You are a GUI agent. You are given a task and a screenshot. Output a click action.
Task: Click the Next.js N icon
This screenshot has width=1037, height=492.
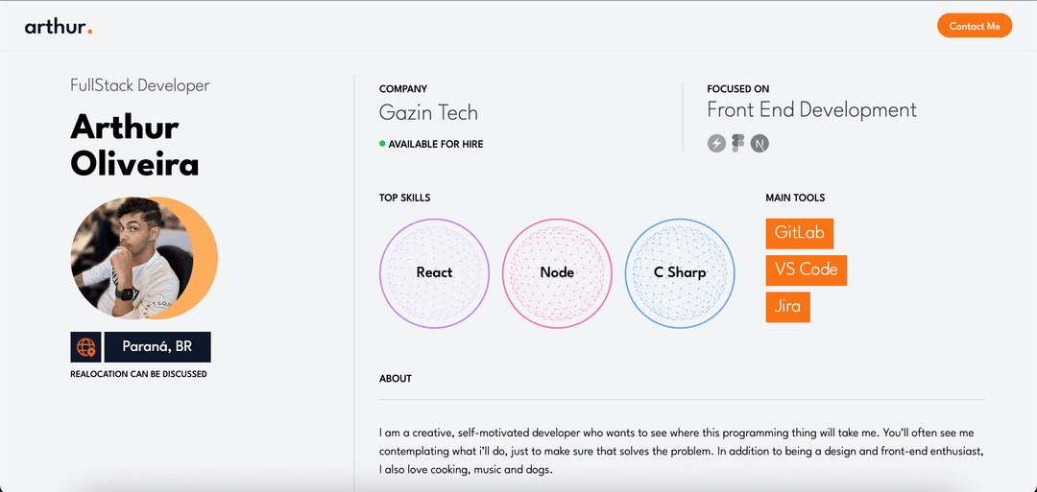[x=760, y=144]
